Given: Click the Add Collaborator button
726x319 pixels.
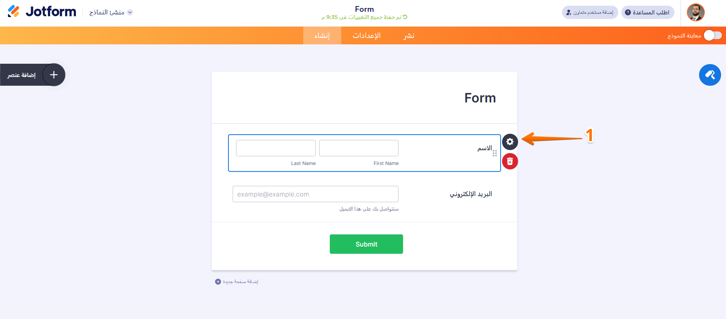Looking at the screenshot, I should 590,13.
